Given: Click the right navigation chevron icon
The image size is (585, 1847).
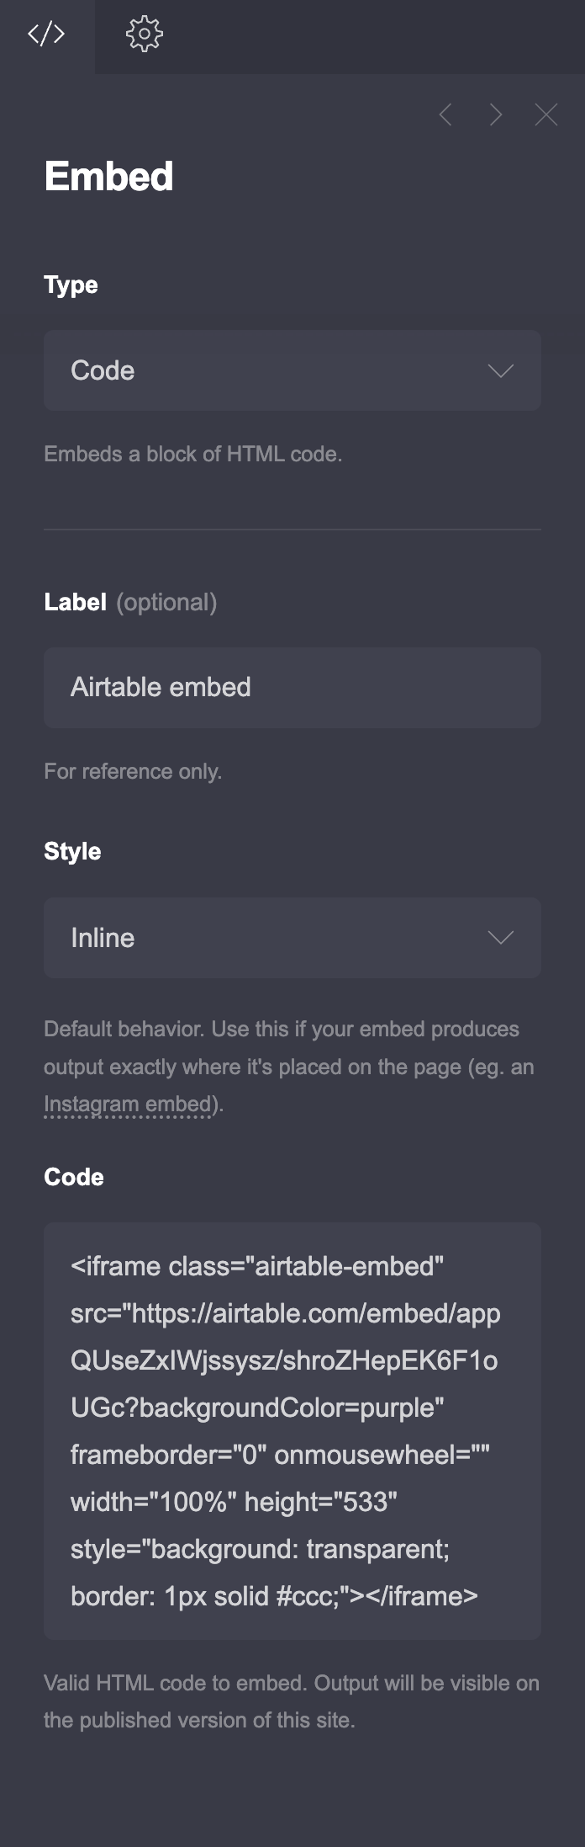Looking at the screenshot, I should point(497,115).
